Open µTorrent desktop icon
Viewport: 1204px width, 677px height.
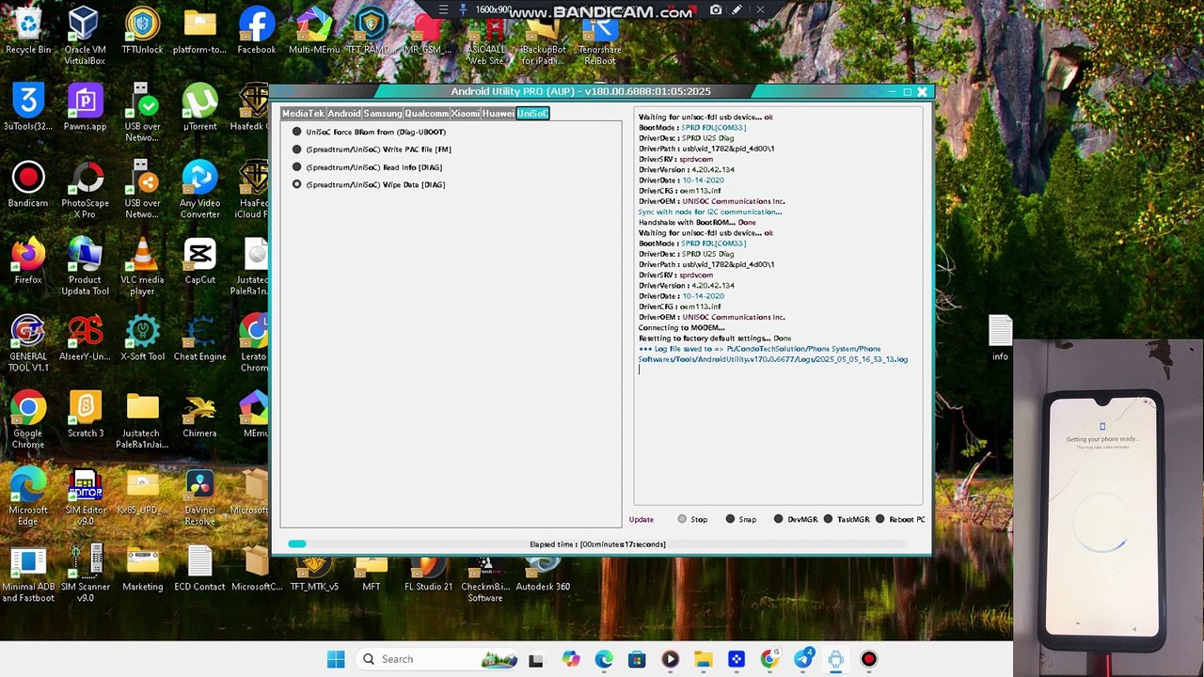[x=199, y=107]
